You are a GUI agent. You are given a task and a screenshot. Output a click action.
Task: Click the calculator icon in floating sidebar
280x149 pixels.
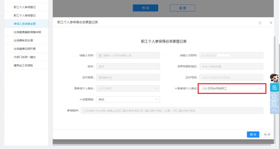(x=274, y=103)
